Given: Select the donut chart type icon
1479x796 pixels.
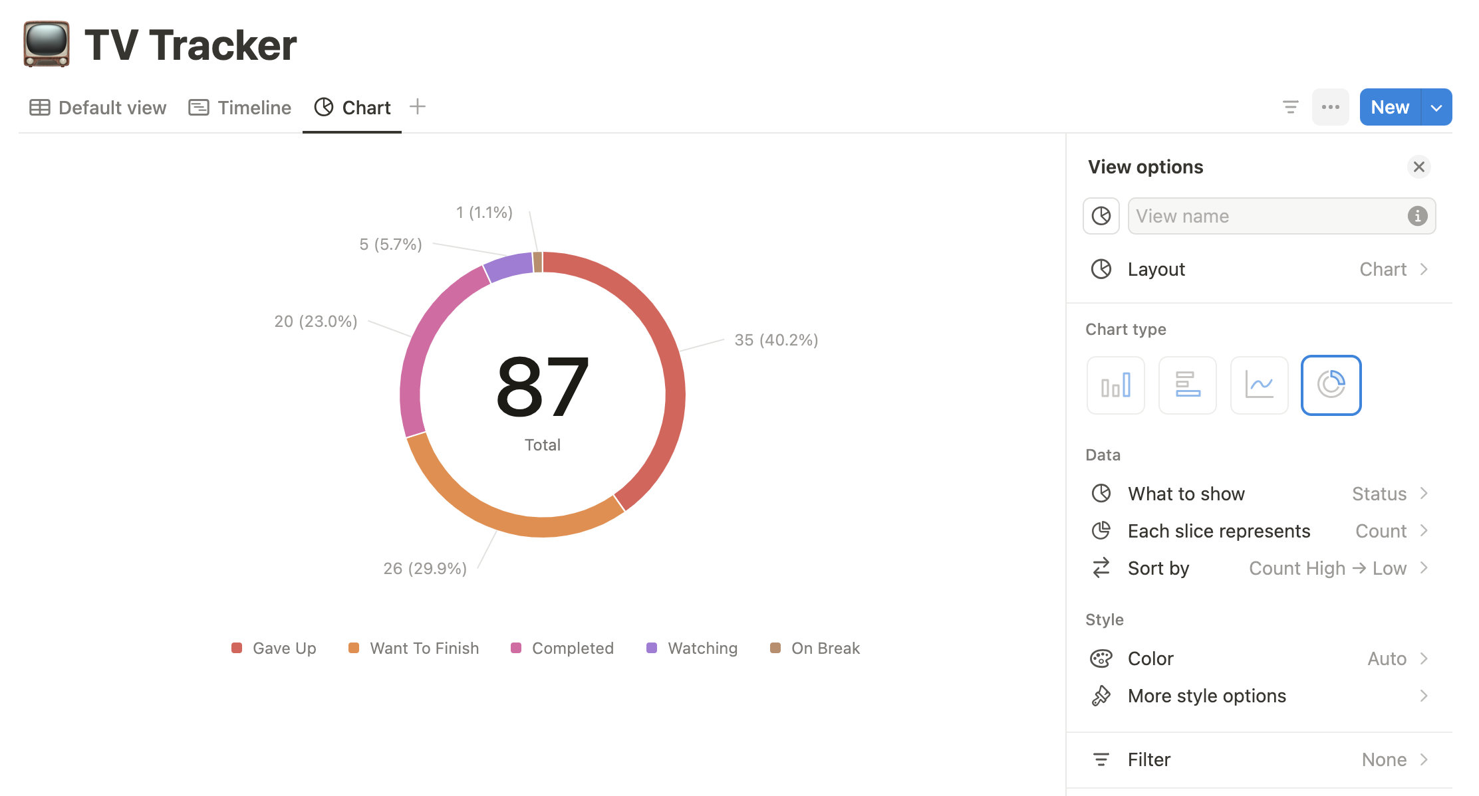Looking at the screenshot, I should (x=1332, y=384).
